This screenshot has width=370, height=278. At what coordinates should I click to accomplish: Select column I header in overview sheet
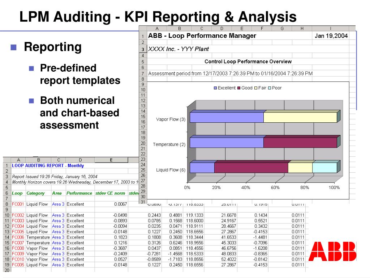pyautogui.click(x=331, y=28)
